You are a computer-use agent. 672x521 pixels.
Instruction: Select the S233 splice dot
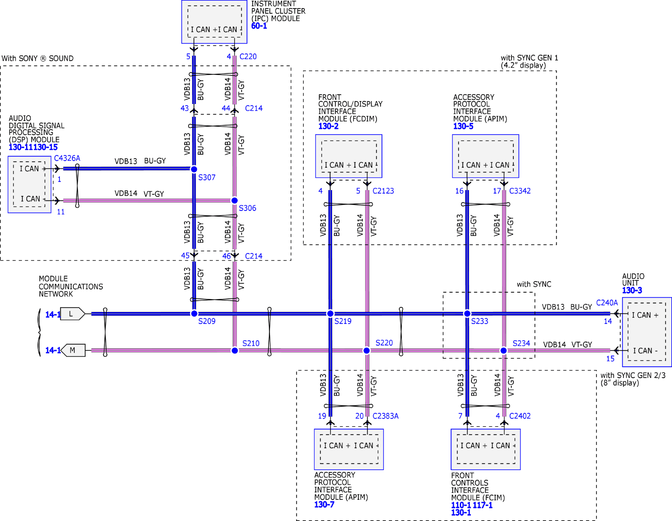467,313
